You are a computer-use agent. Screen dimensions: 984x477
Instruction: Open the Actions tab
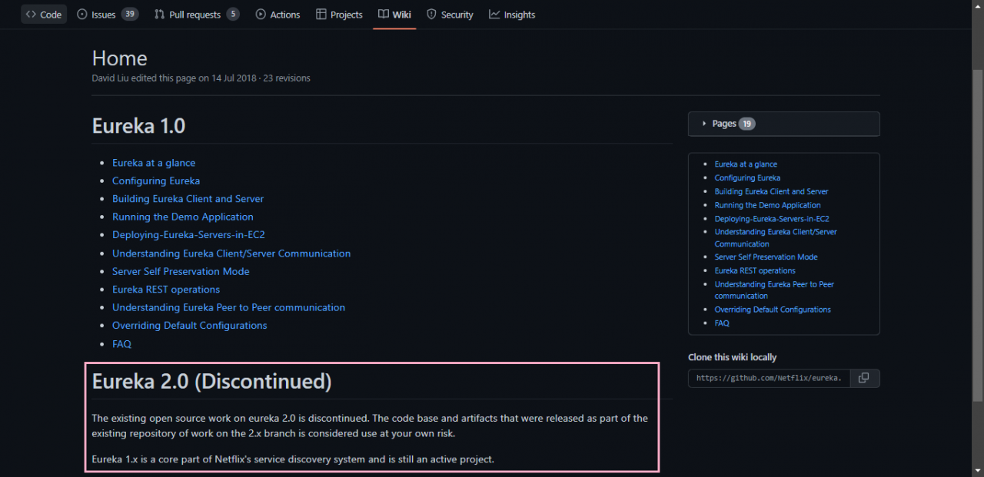pos(278,15)
